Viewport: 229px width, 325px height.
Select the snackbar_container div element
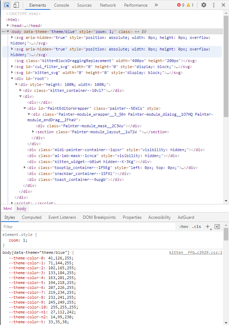[x=79, y=174]
